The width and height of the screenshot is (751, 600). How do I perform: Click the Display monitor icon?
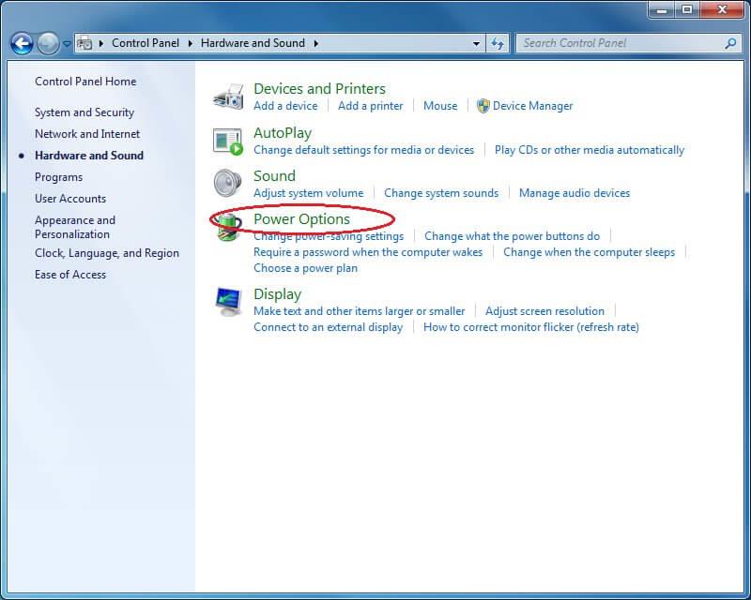pyautogui.click(x=228, y=302)
